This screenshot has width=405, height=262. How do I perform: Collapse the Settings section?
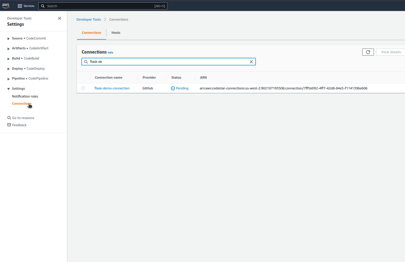9,89
